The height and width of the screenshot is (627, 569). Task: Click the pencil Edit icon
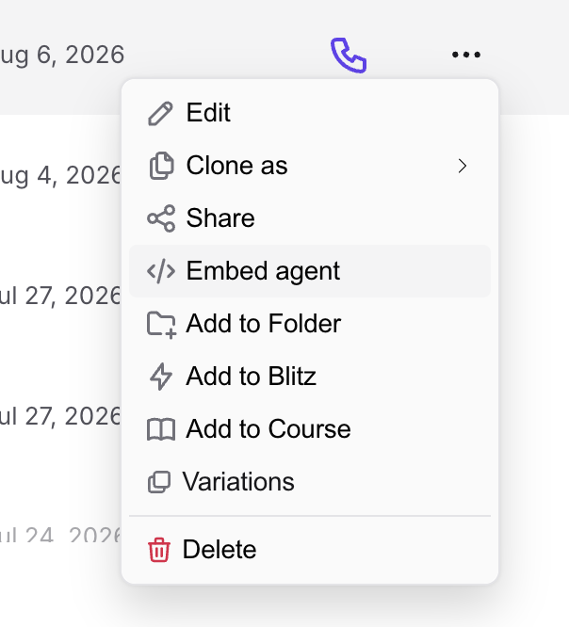coord(160,114)
